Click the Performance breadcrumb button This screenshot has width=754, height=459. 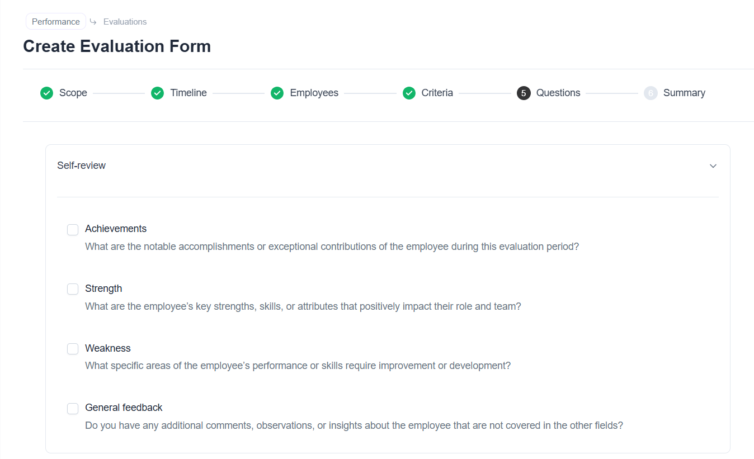(56, 22)
